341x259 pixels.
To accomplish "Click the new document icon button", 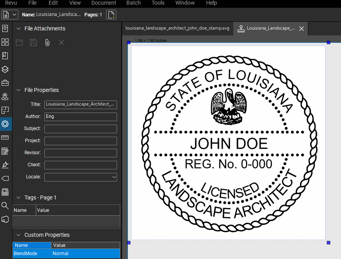I will click(x=111, y=14).
